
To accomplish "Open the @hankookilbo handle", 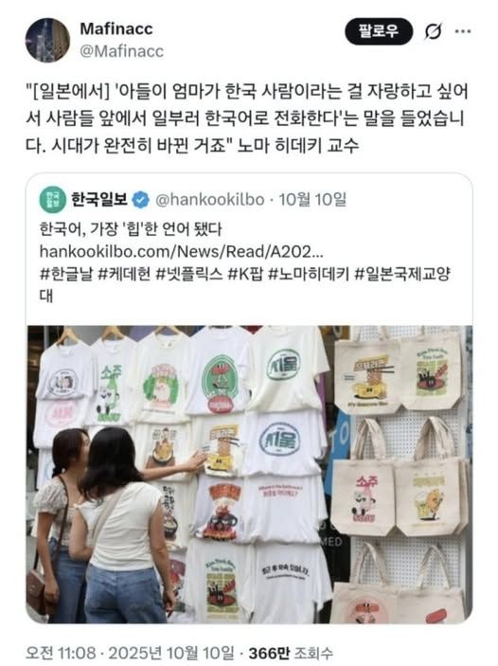I will pyautogui.click(x=210, y=199).
